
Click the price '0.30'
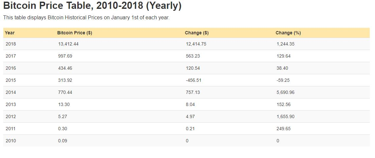[x=63, y=129]
